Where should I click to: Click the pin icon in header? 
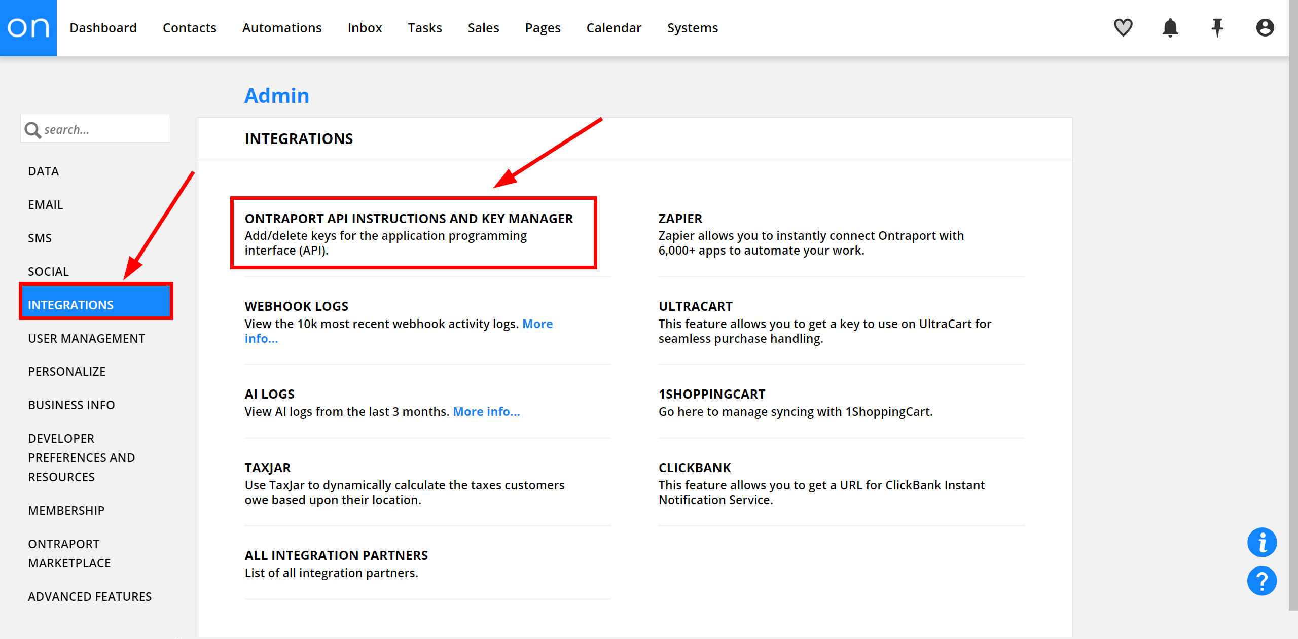(1217, 28)
